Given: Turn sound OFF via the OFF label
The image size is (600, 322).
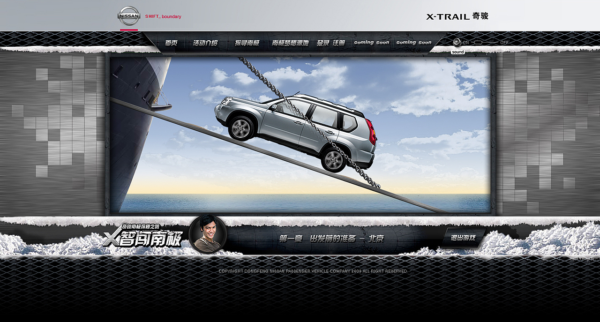Looking at the screenshot, I should [x=504, y=43].
